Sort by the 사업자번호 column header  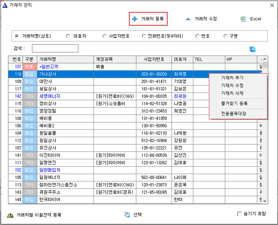(x=154, y=59)
